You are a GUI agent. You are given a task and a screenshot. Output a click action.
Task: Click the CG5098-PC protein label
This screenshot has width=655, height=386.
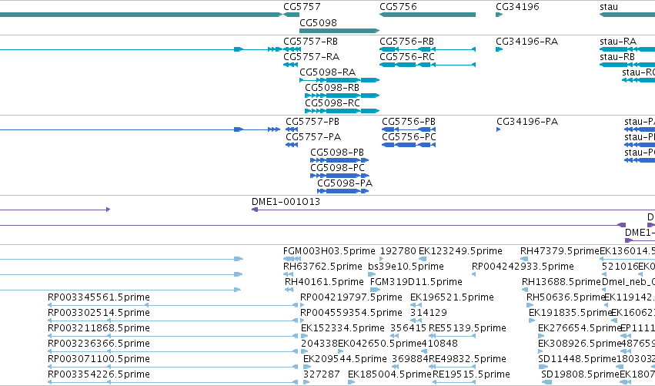[338, 168]
